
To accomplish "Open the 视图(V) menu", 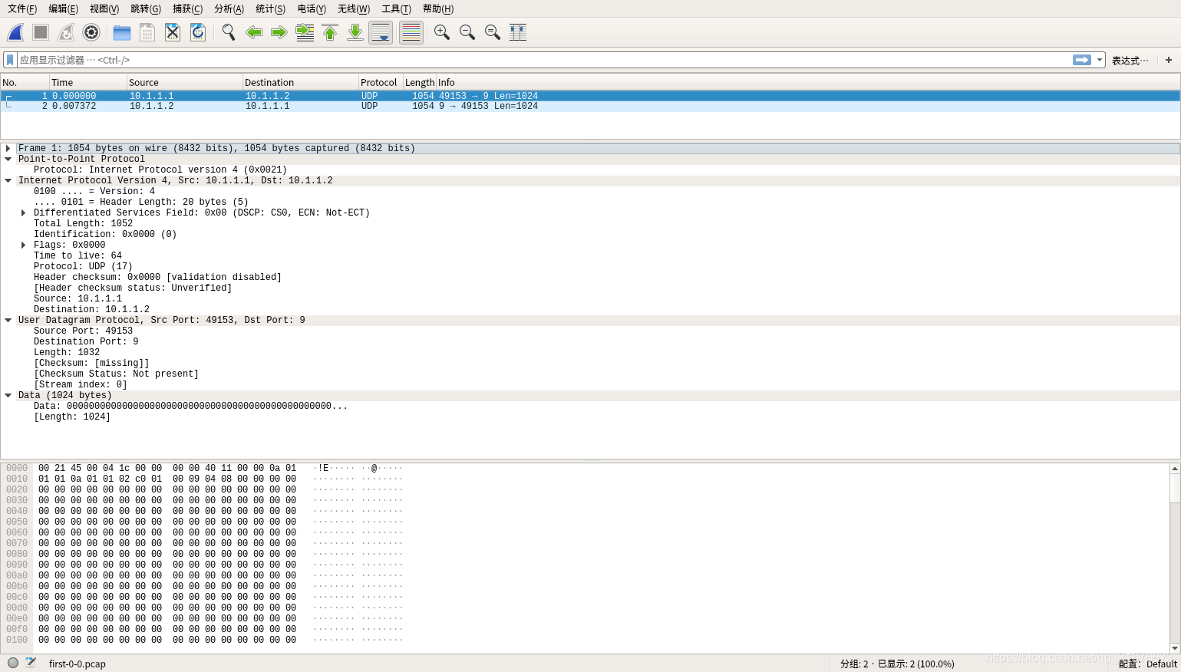I will 104,9.
